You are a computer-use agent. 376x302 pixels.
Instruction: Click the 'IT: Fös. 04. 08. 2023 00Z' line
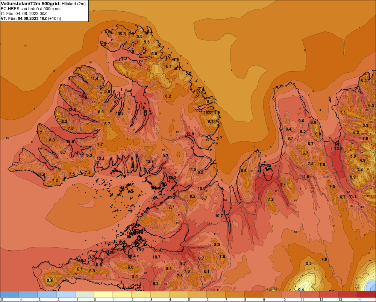tap(24, 14)
